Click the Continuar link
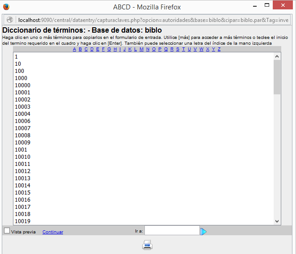The width and height of the screenshot is (296, 254). point(53,232)
